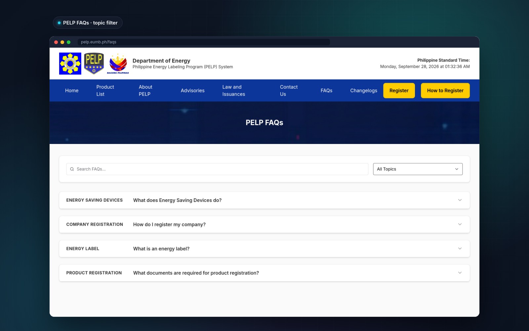
Task: Open the All Topics dropdown
Action: click(418, 169)
